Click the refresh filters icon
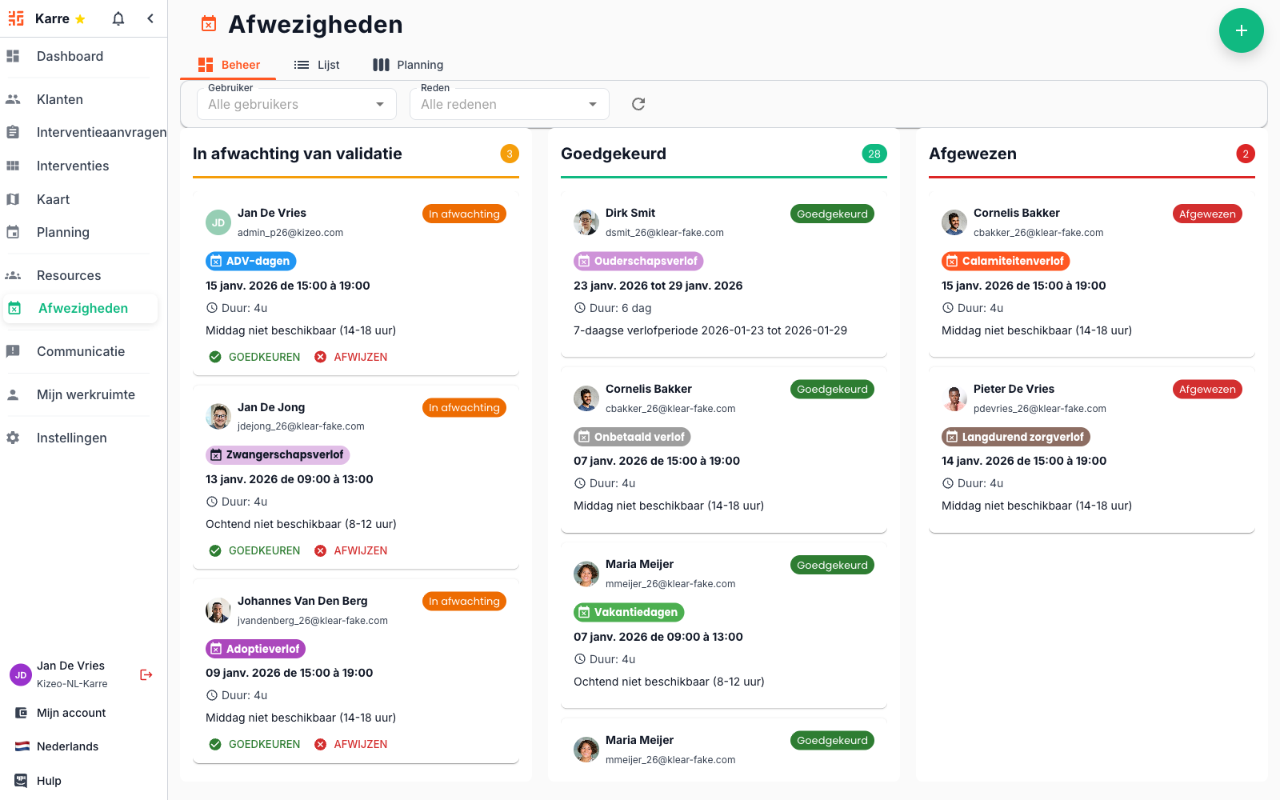 [638, 104]
